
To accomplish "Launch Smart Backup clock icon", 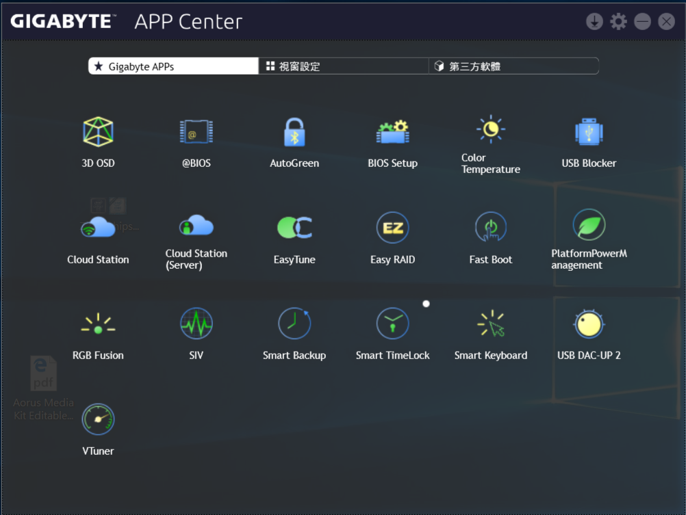I will [x=294, y=323].
